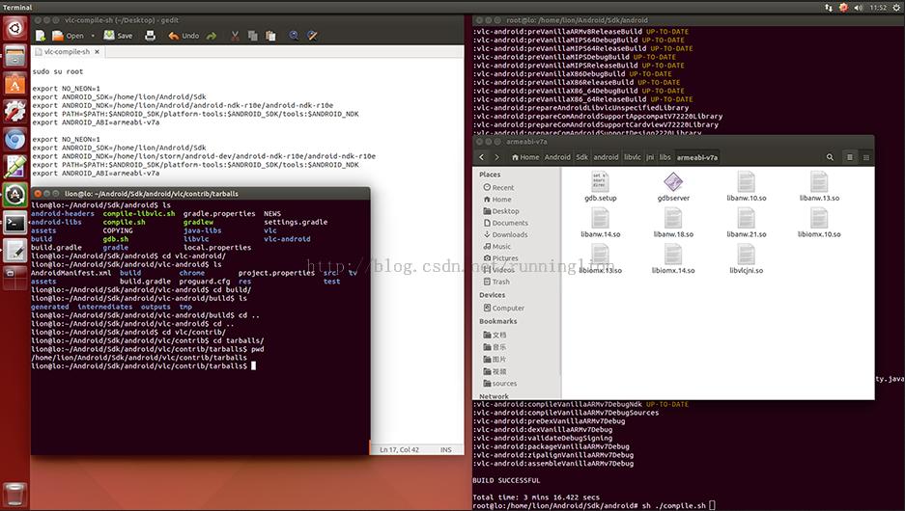The height and width of the screenshot is (511, 905).
Task: Open the sources bookmark in sidebar
Action: pyautogui.click(x=500, y=384)
